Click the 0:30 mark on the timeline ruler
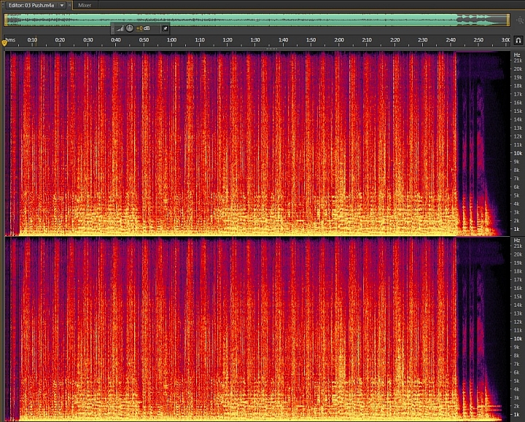 tap(88, 40)
